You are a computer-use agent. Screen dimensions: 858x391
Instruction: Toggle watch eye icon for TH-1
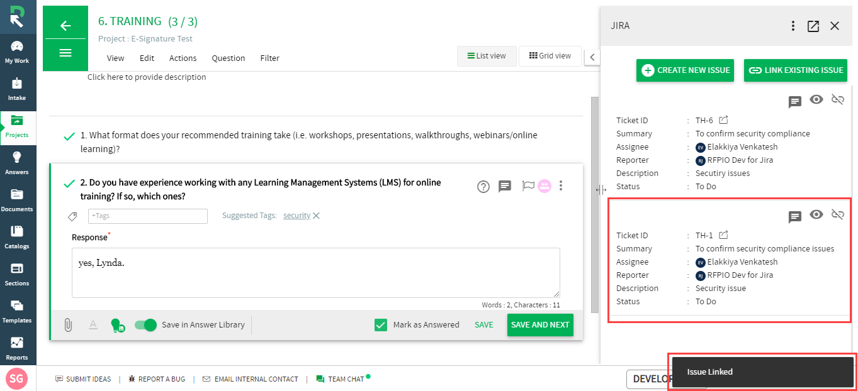pos(816,214)
